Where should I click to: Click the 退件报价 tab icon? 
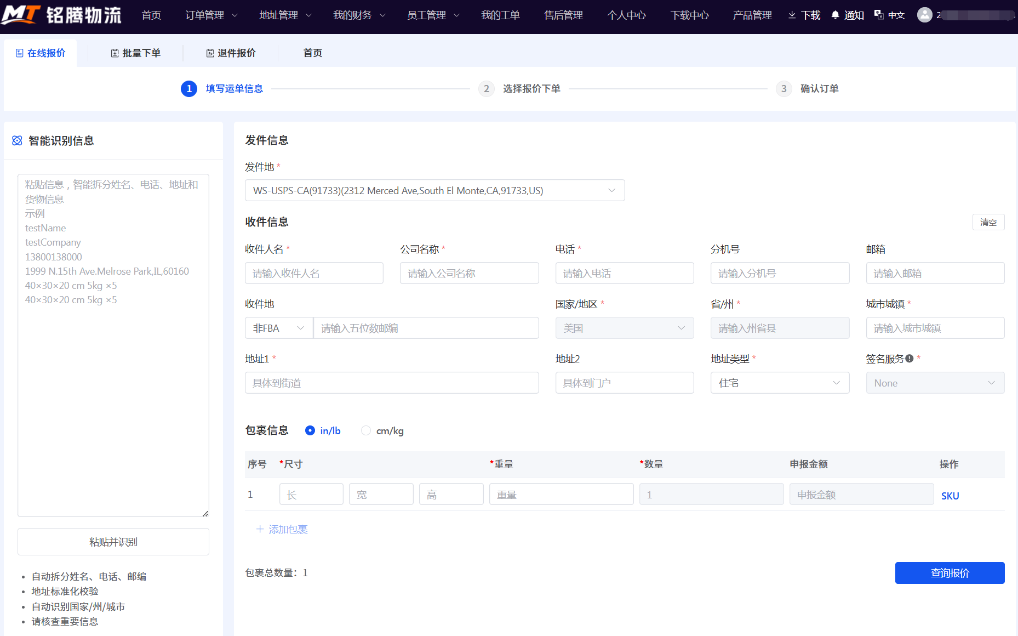(x=210, y=53)
